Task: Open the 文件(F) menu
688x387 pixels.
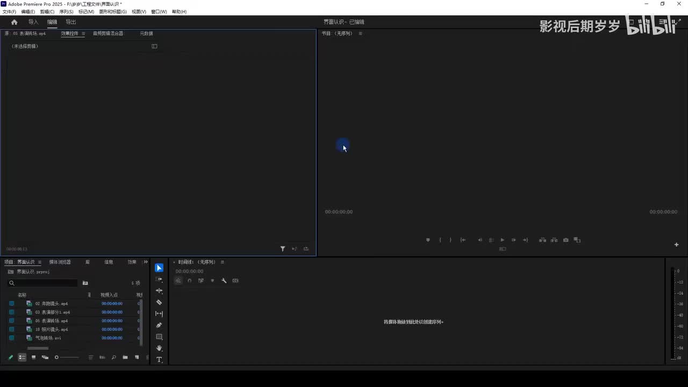Action: (x=9, y=12)
